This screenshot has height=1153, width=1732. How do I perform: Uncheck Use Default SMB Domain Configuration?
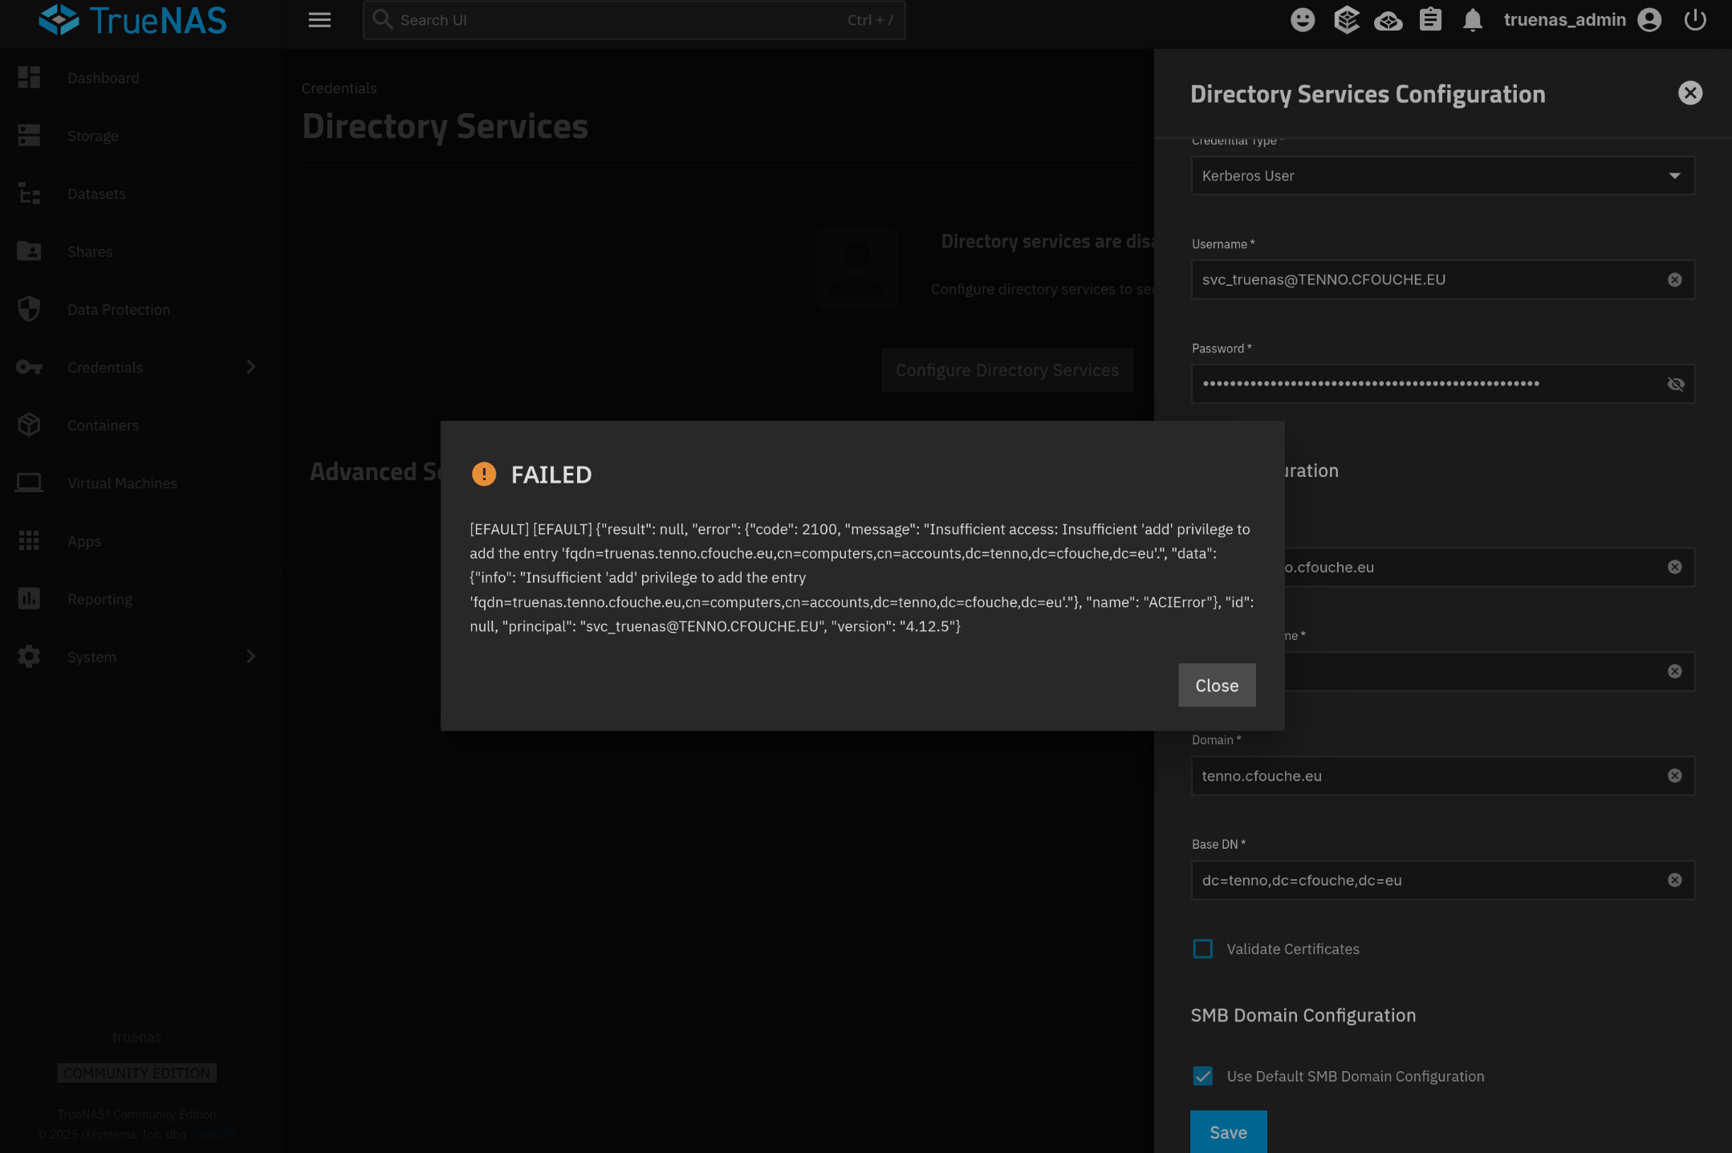coord(1202,1076)
